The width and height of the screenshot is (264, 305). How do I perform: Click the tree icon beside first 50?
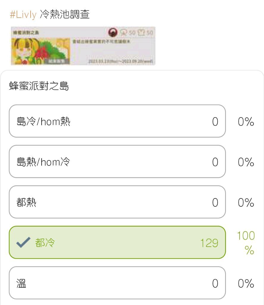pyautogui.click(x=123, y=32)
